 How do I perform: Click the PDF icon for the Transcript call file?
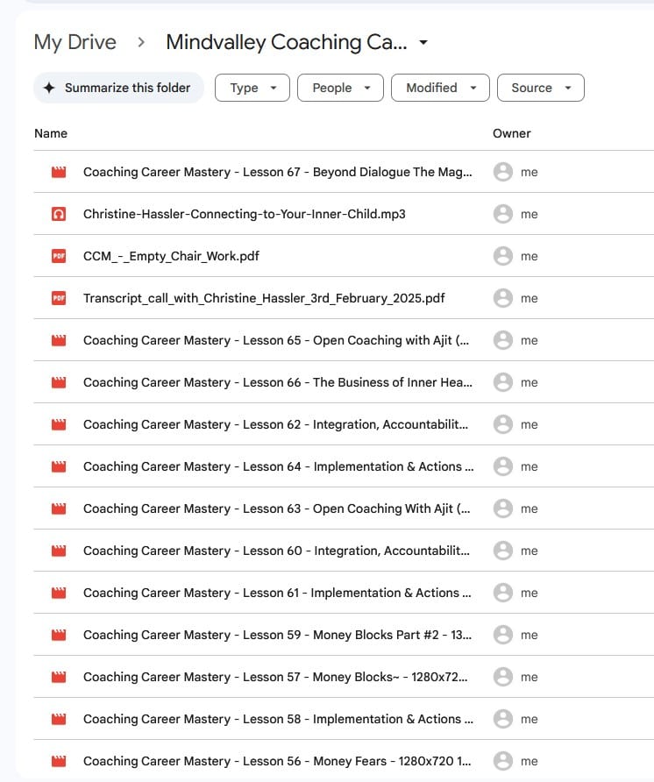(x=59, y=299)
